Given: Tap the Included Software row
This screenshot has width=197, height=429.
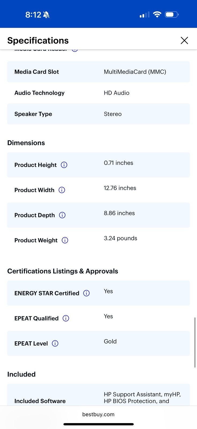Looking at the screenshot, I should point(98,395).
